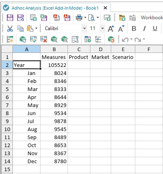Click the grayed close workbook icon
Screen dimensions: 163x174
[132, 18]
